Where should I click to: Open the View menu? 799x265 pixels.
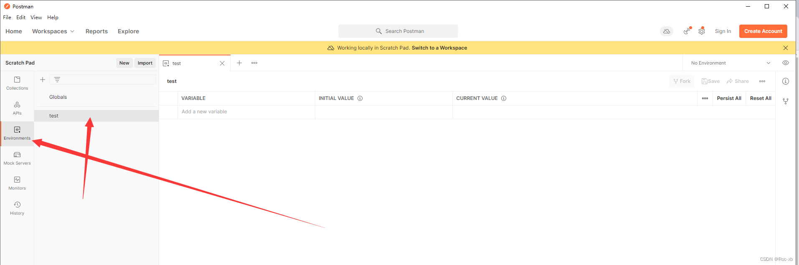pos(36,17)
